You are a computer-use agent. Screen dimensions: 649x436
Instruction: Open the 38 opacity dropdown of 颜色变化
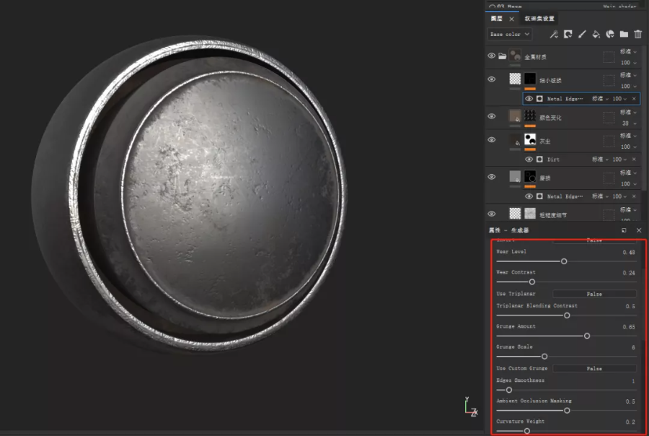629,123
